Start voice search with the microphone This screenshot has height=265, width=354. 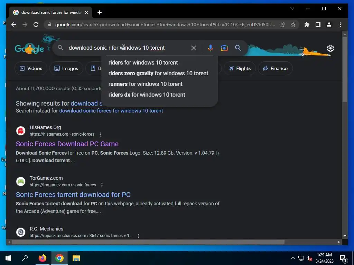(x=210, y=48)
